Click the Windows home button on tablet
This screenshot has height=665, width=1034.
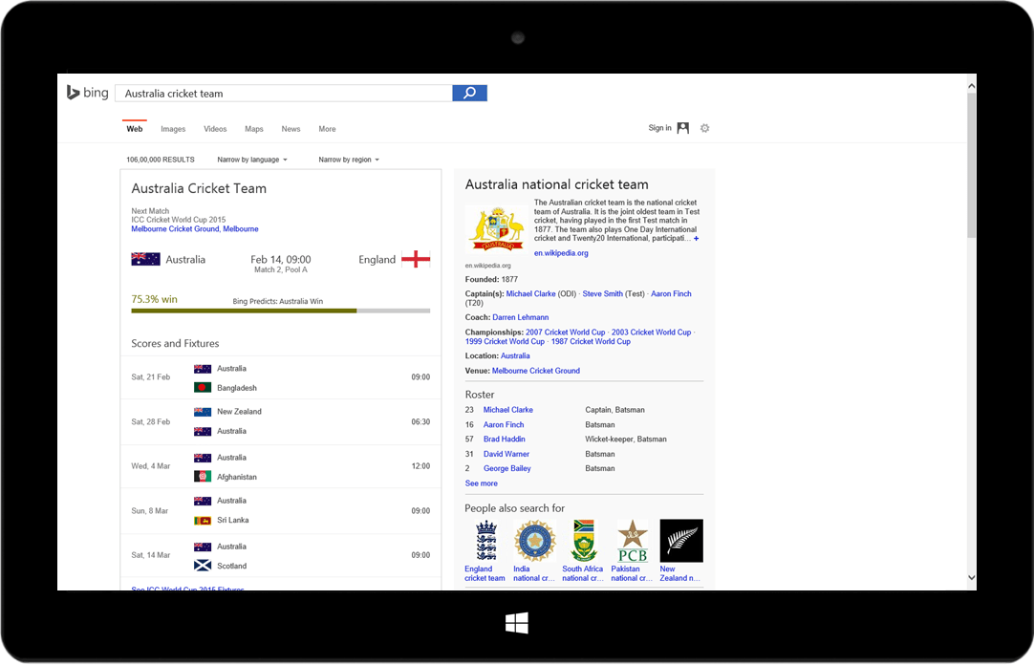tap(517, 623)
